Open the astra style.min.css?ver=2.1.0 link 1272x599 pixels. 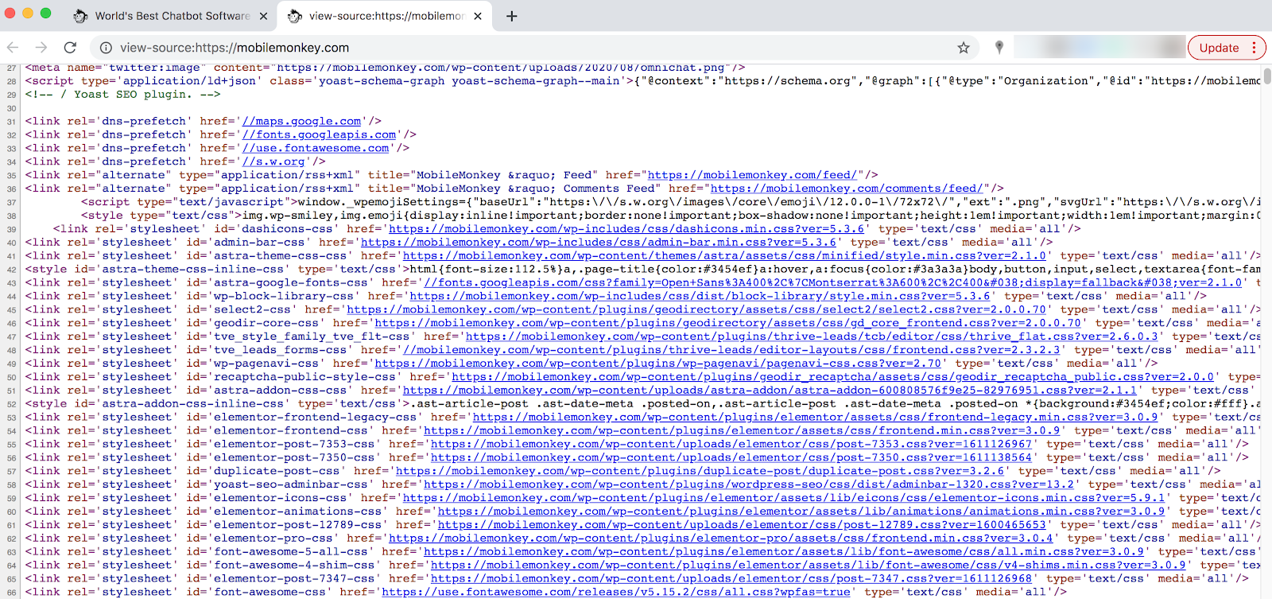pos(724,255)
